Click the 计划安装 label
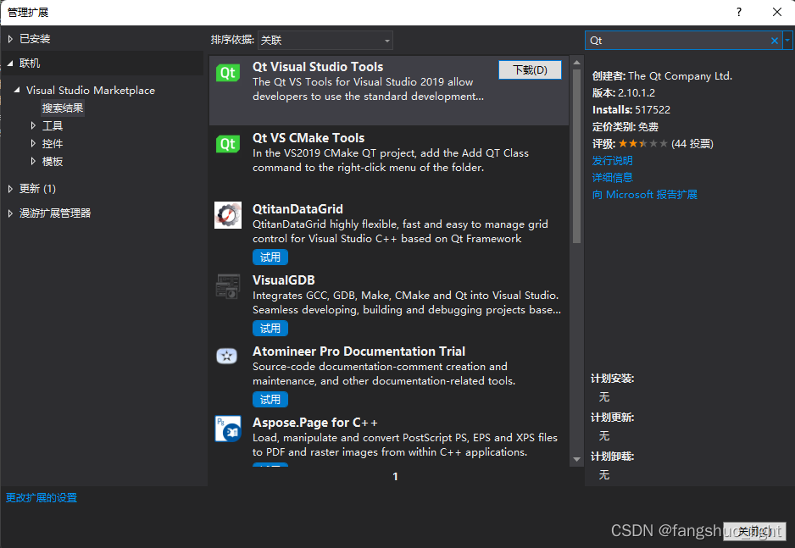795x548 pixels. click(613, 379)
